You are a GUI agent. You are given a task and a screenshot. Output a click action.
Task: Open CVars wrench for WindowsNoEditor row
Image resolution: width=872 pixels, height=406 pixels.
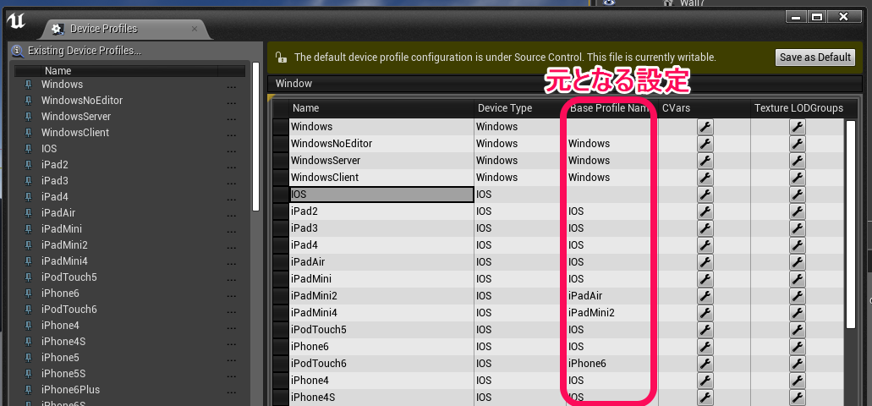tap(705, 144)
